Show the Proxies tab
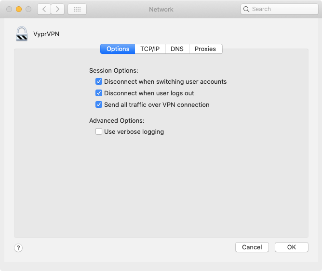 (x=205, y=49)
